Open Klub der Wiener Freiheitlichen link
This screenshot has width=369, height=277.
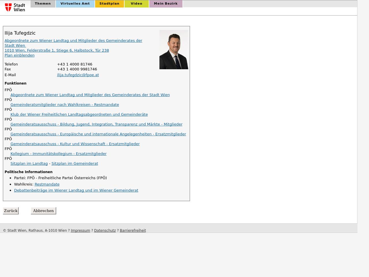click(x=79, y=114)
